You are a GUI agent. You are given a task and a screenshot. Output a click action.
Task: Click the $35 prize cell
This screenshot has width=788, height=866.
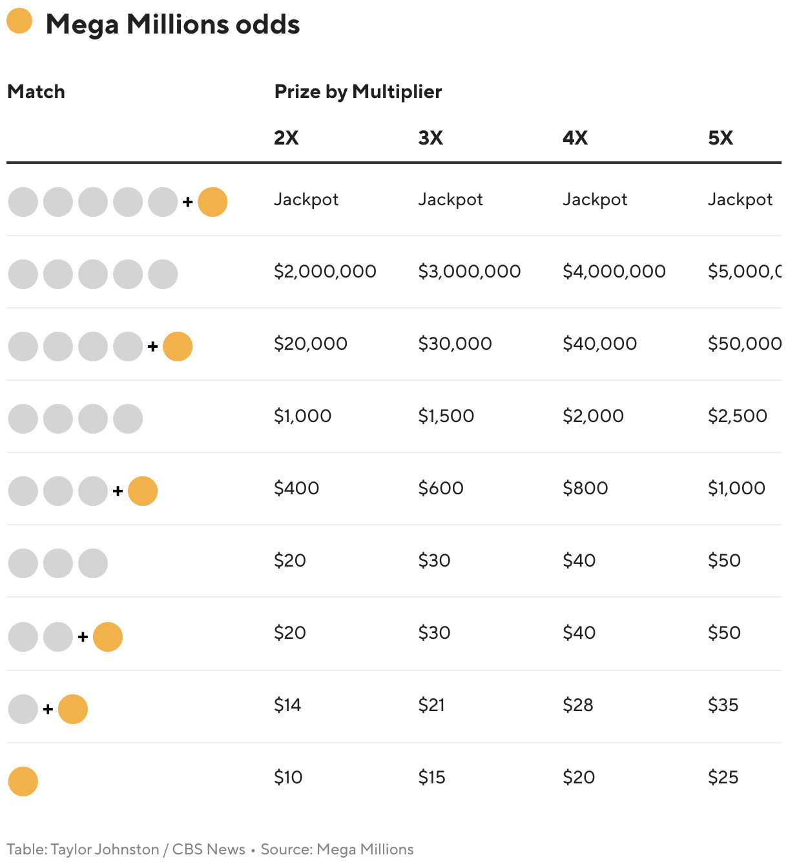(x=723, y=705)
